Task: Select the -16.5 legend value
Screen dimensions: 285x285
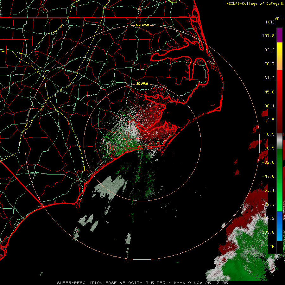Action: click(268, 148)
